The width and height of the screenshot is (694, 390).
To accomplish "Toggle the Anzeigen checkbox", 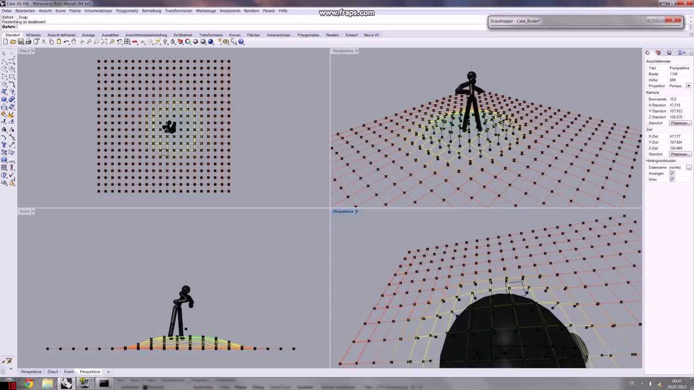I will [x=672, y=173].
